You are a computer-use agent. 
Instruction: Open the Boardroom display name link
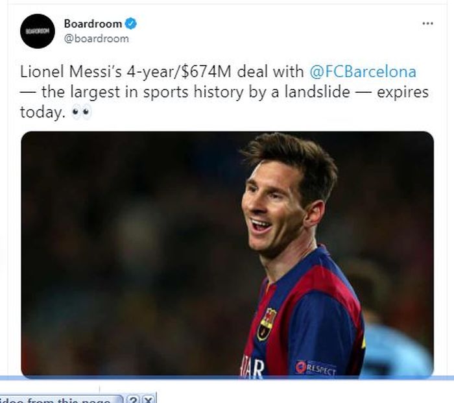click(x=93, y=24)
